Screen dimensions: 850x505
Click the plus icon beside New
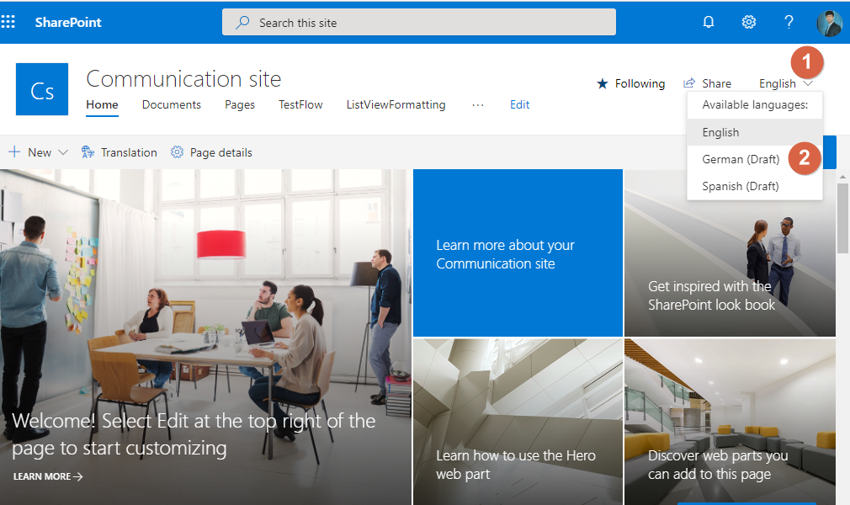tap(14, 151)
